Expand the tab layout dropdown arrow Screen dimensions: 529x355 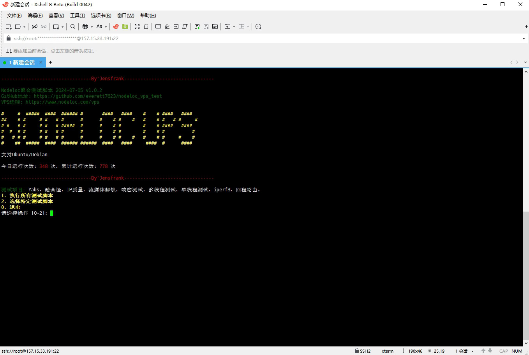pos(248,27)
